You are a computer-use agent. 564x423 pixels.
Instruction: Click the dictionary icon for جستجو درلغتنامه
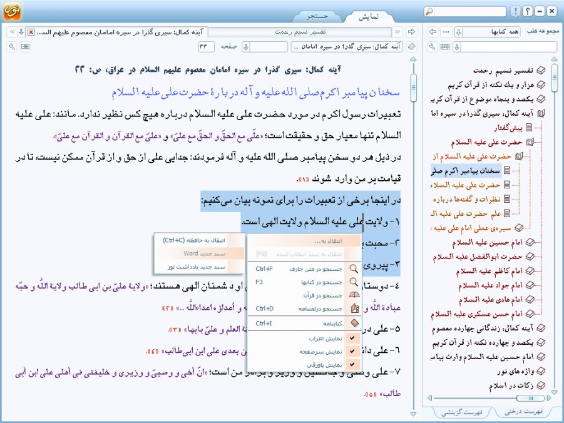354,308
